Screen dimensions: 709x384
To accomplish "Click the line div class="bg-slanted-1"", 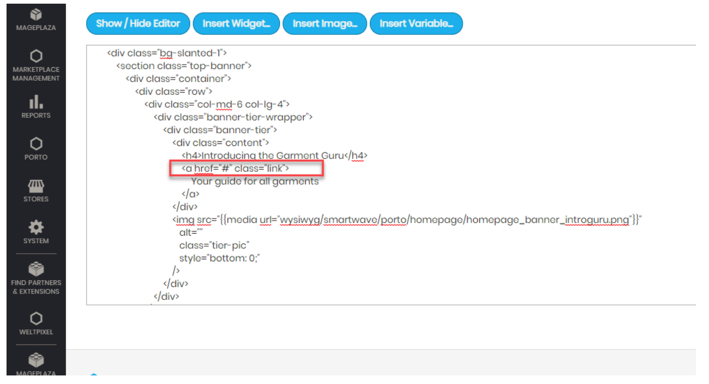I will (x=167, y=53).
